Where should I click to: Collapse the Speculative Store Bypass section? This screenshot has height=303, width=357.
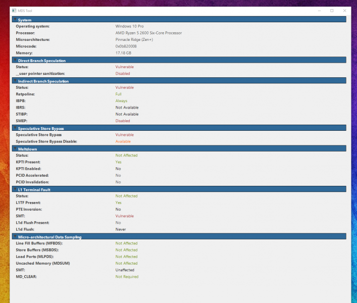pos(15,129)
